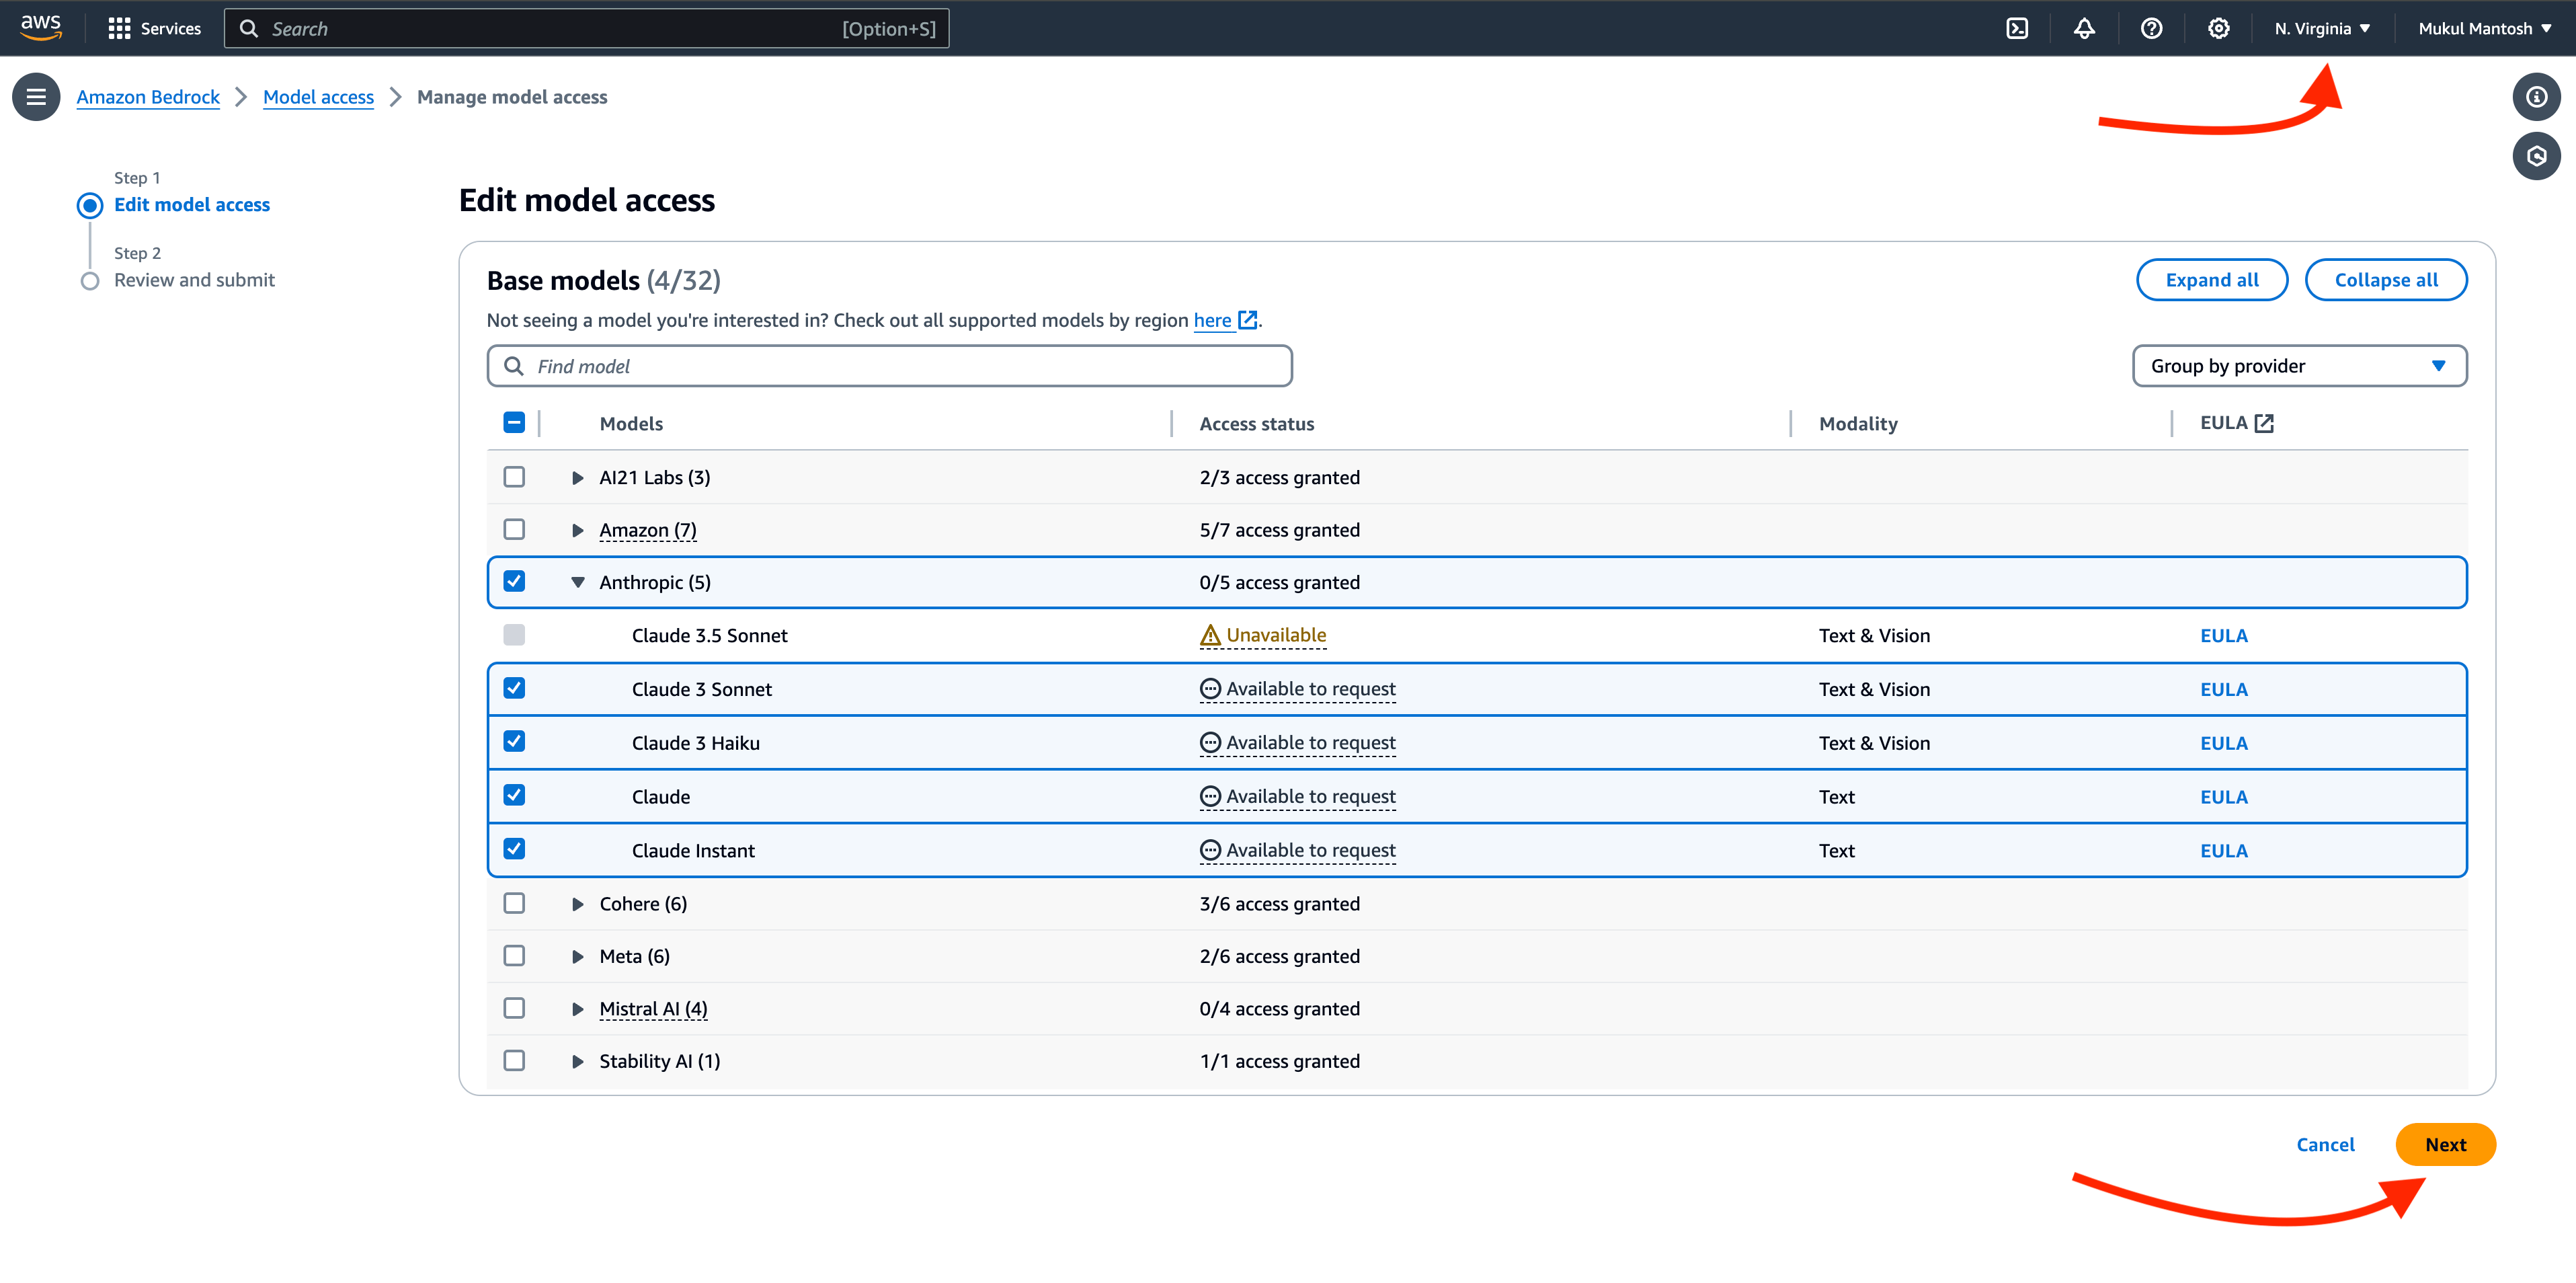Click the AWS logo home icon
Image resolution: width=2576 pixels, height=1283 pixels.
coord(41,27)
